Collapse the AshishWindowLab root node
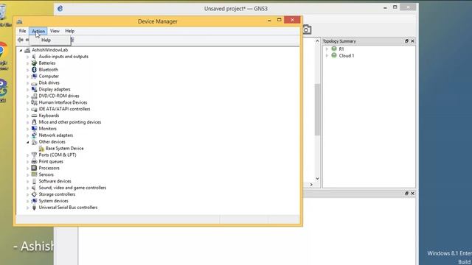The width and height of the screenshot is (472, 265). click(x=21, y=50)
